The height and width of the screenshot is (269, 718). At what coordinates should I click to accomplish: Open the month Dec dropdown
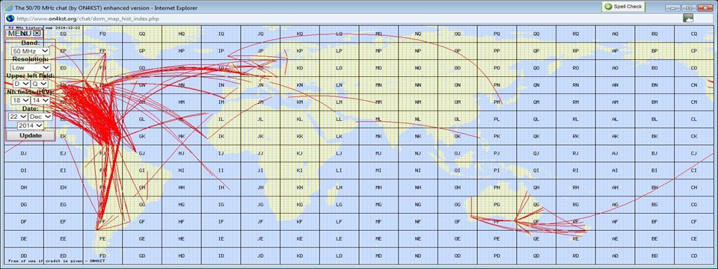pyautogui.click(x=40, y=117)
